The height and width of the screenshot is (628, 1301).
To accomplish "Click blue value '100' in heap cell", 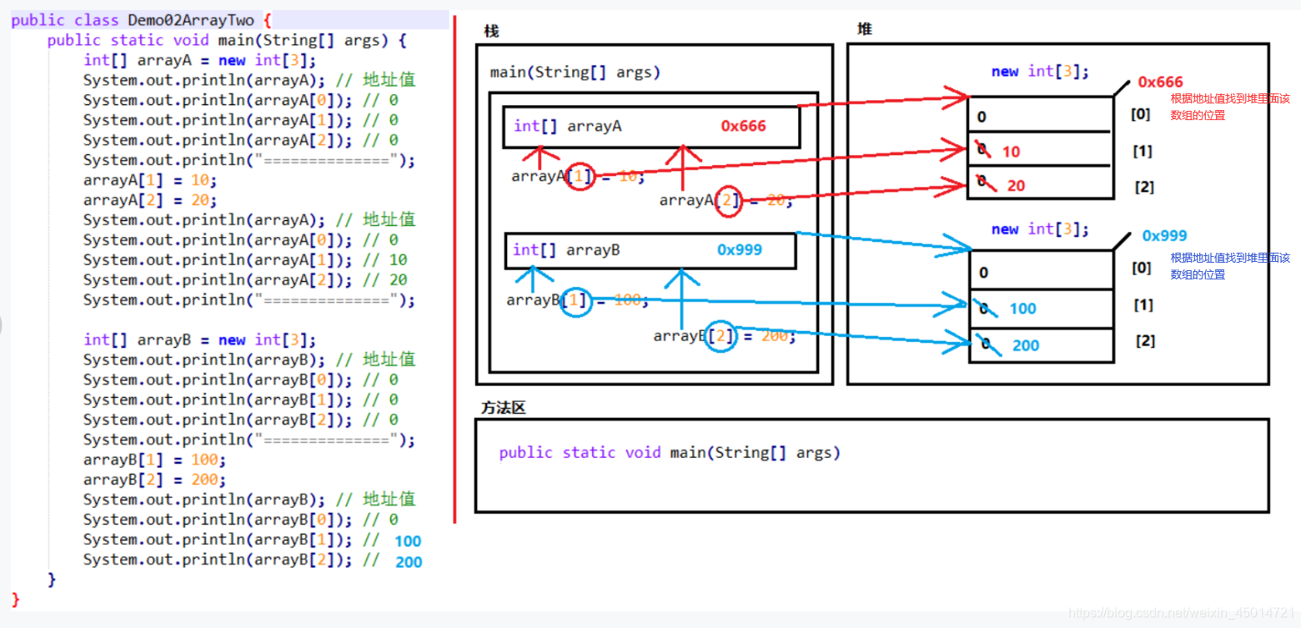I will coord(1022,309).
